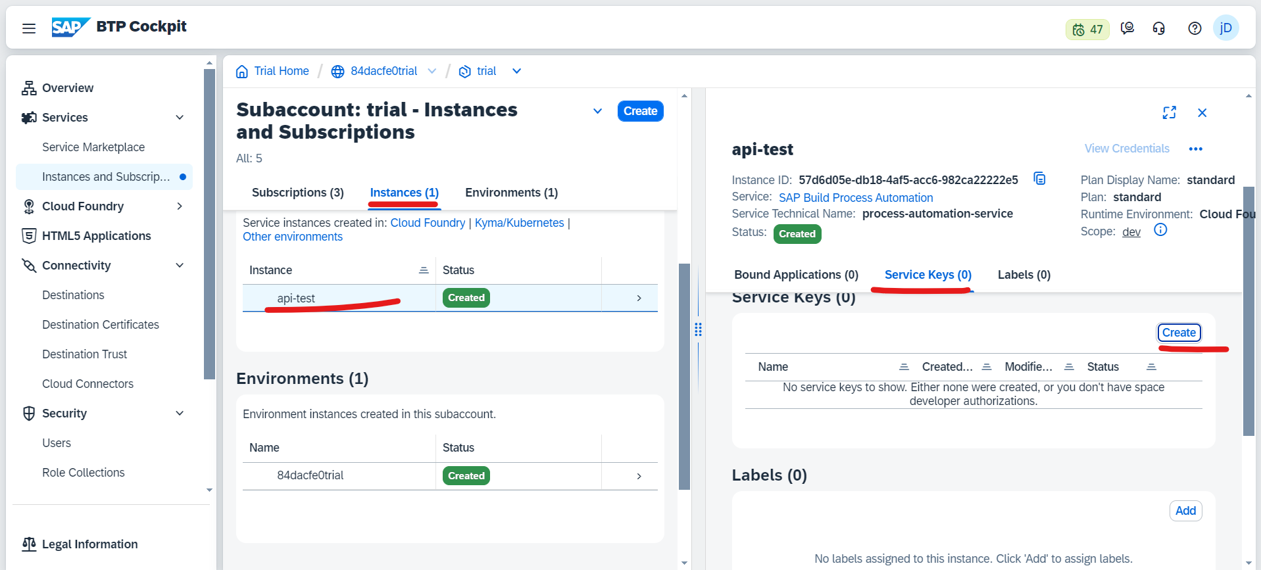Open the hamburger navigation menu
Screen dimensions: 1261x570
29,28
